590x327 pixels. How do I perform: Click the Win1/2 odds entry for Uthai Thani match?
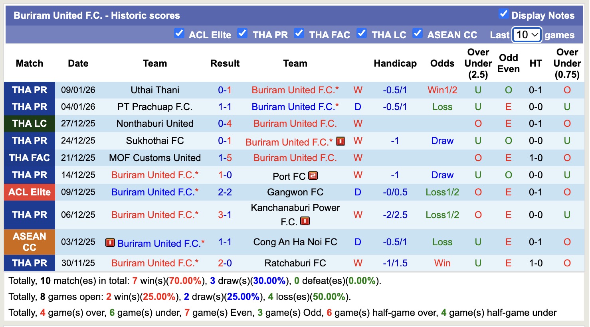coord(442,90)
